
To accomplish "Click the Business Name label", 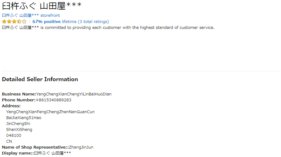I will (x=19, y=94).
